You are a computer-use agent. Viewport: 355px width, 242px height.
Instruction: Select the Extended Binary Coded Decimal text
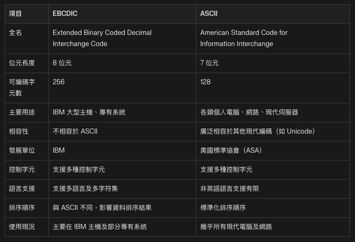pyautogui.click(x=102, y=33)
